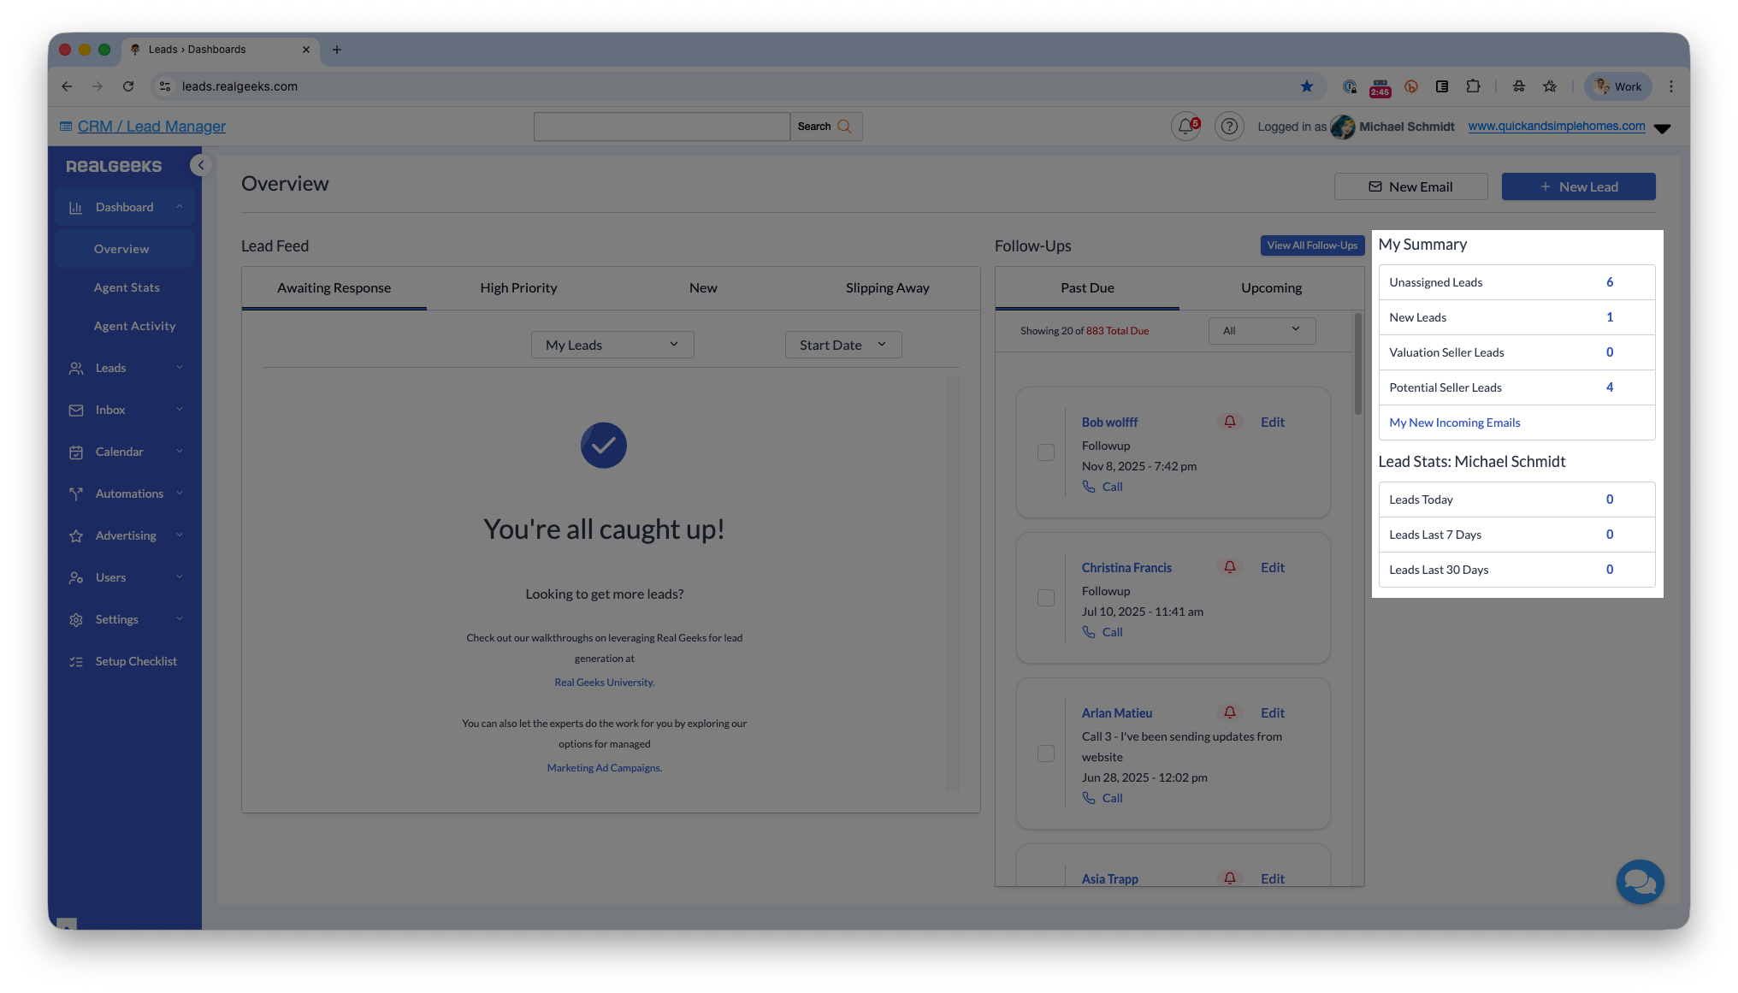Open the live chat bubble

coord(1640,882)
